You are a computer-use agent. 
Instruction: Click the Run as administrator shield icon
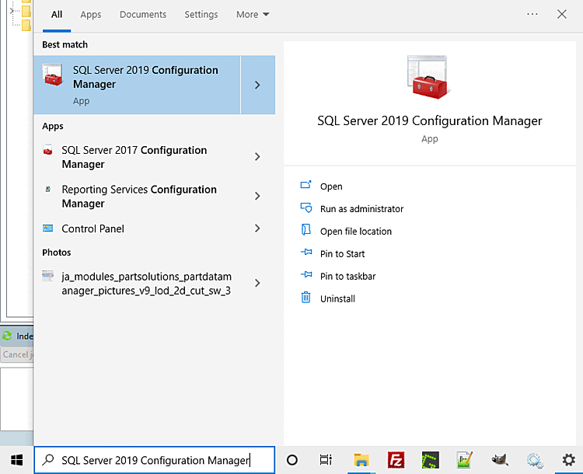[x=305, y=208]
